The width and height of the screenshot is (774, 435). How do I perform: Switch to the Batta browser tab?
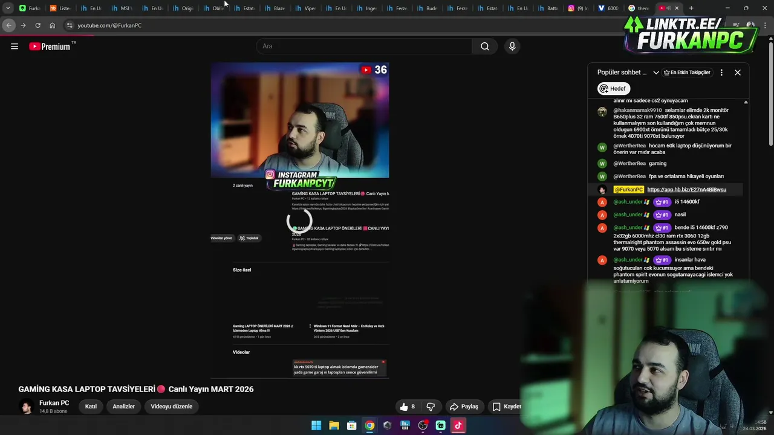(x=547, y=8)
